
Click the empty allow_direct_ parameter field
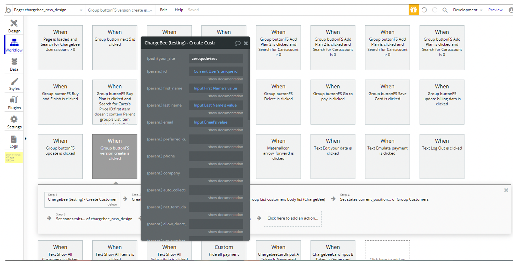pos(216,224)
